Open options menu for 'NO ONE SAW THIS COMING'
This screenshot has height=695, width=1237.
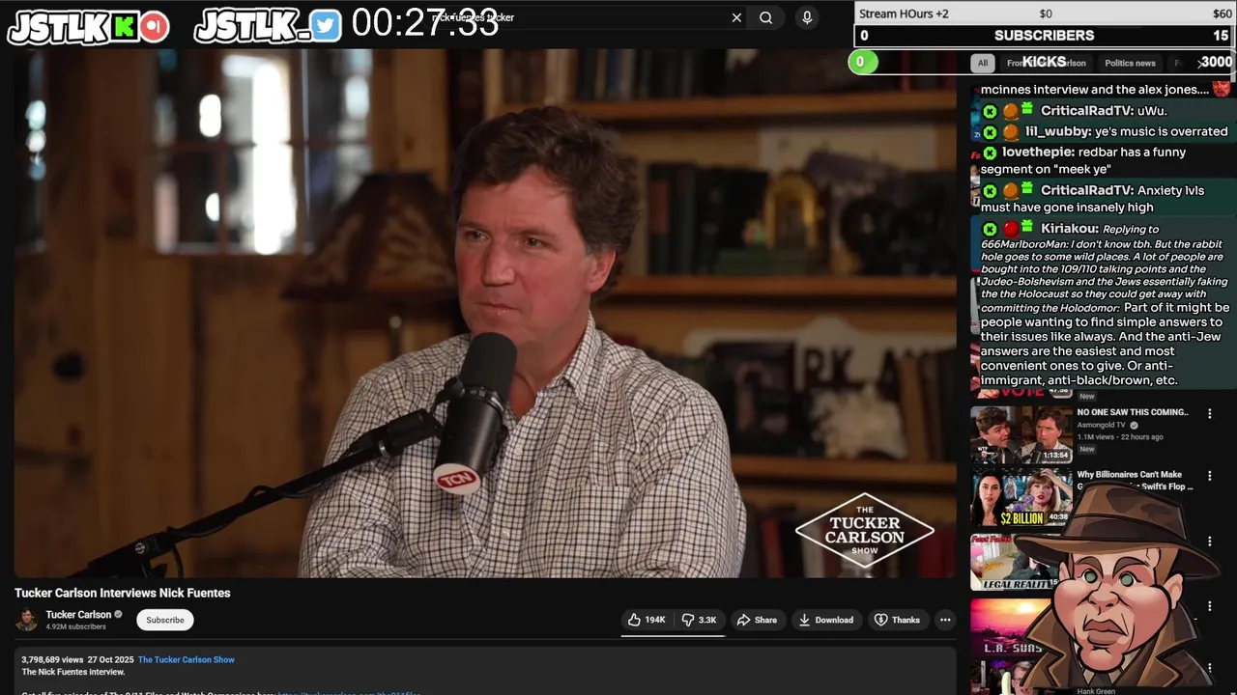1209,414
